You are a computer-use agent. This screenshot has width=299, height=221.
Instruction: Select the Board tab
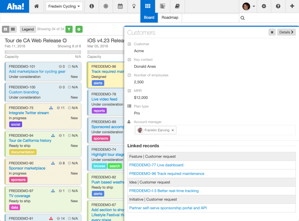click(x=149, y=18)
